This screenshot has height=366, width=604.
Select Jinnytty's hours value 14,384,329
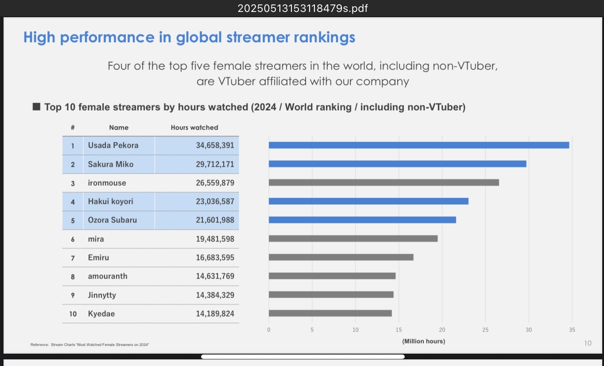point(215,295)
